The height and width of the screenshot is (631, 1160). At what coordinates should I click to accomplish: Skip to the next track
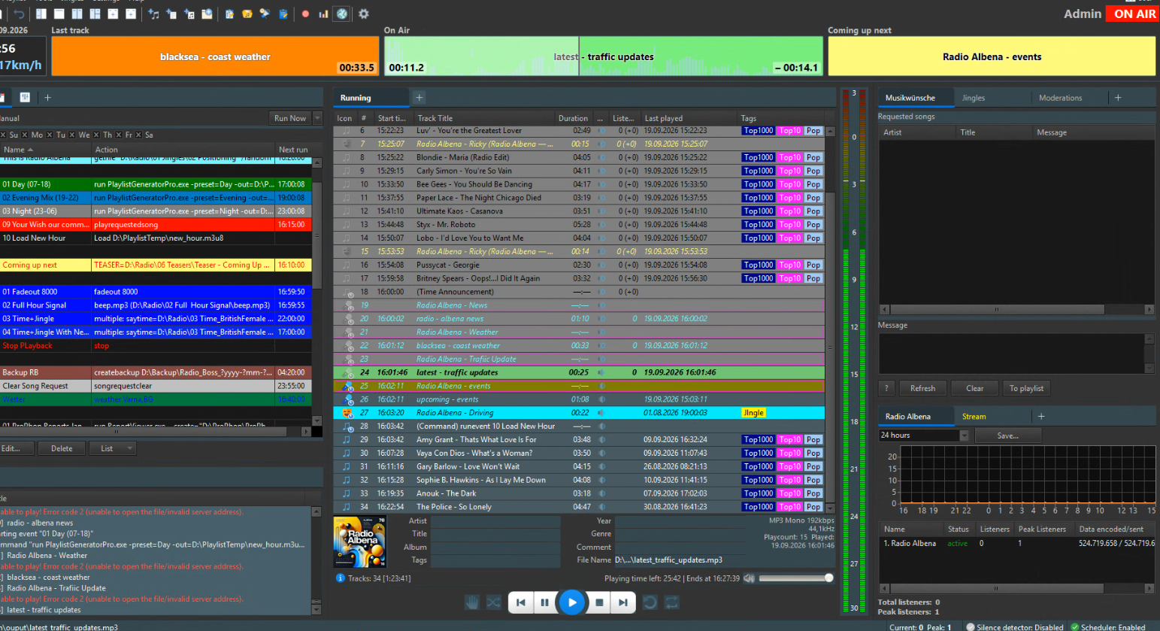pyautogui.click(x=623, y=602)
